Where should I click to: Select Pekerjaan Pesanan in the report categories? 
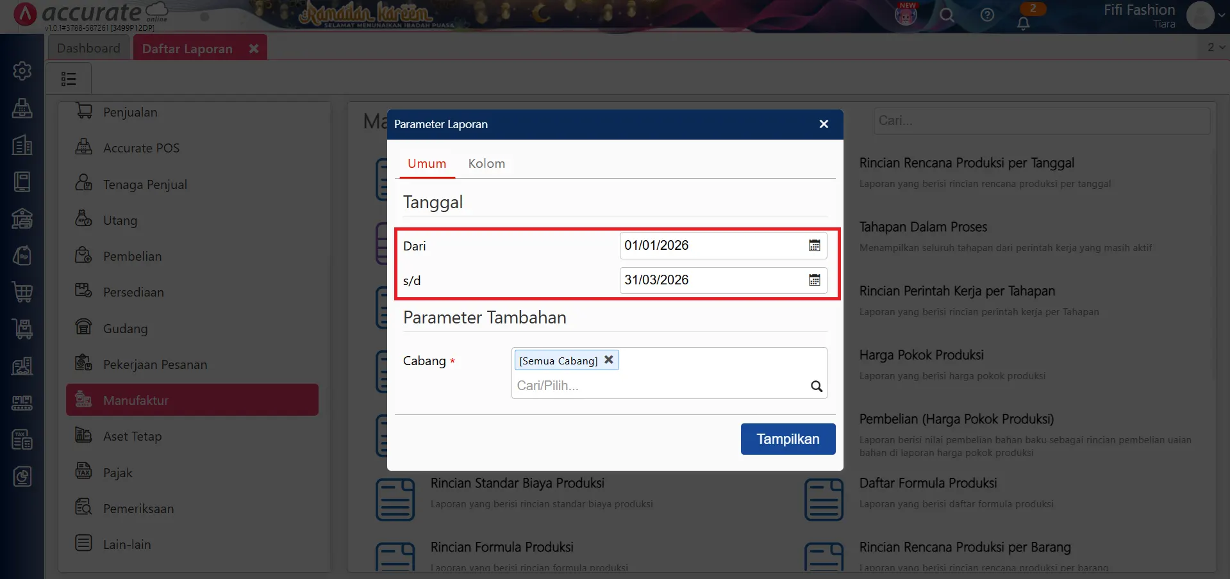(154, 364)
